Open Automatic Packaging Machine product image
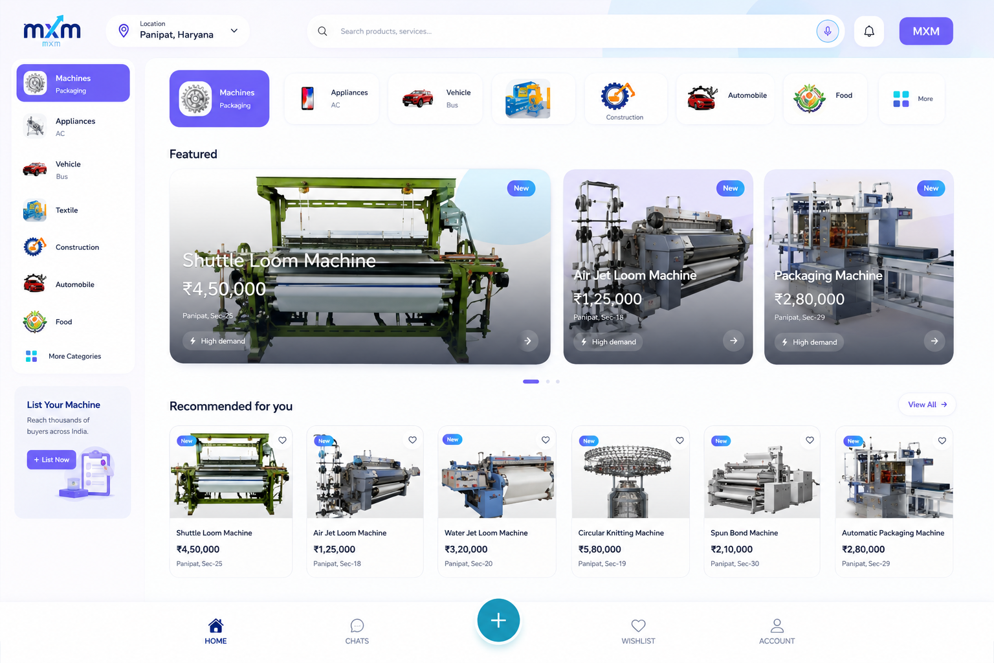The width and height of the screenshot is (994, 663). (x=894, y=472)
